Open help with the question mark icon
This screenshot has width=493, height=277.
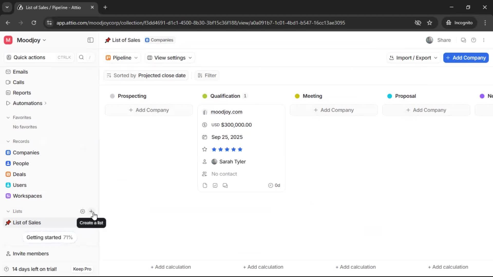pyautogui.click(x=474, y=40)
